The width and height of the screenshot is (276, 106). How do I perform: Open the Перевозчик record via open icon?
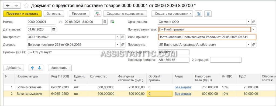pyautogui.click(x=254, y=45)
